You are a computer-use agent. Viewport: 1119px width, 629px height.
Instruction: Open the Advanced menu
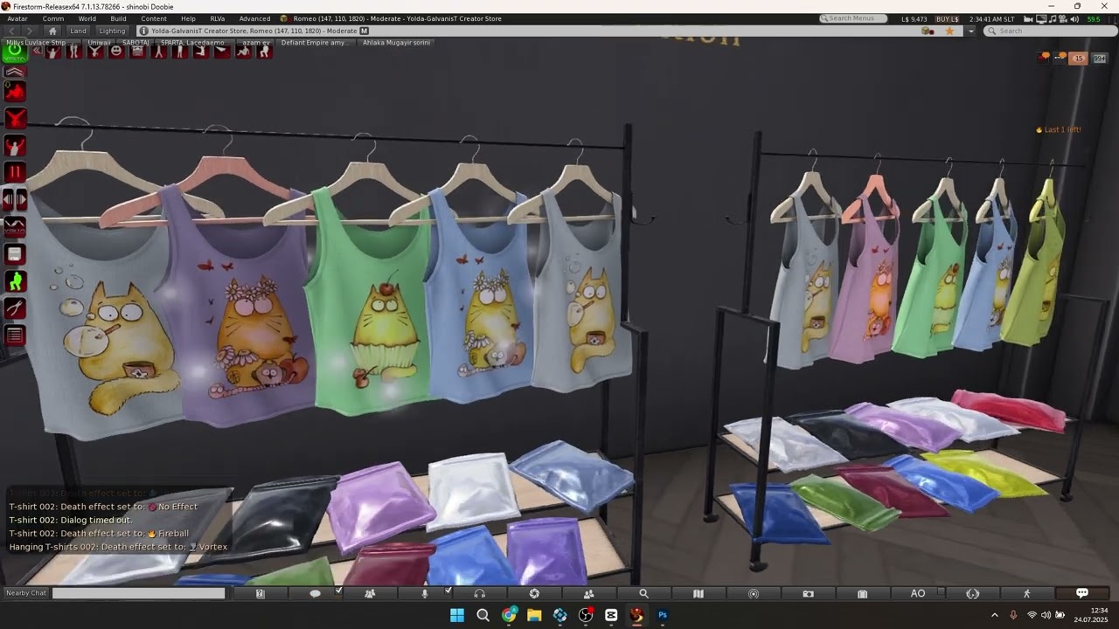(x=254, y=18)
